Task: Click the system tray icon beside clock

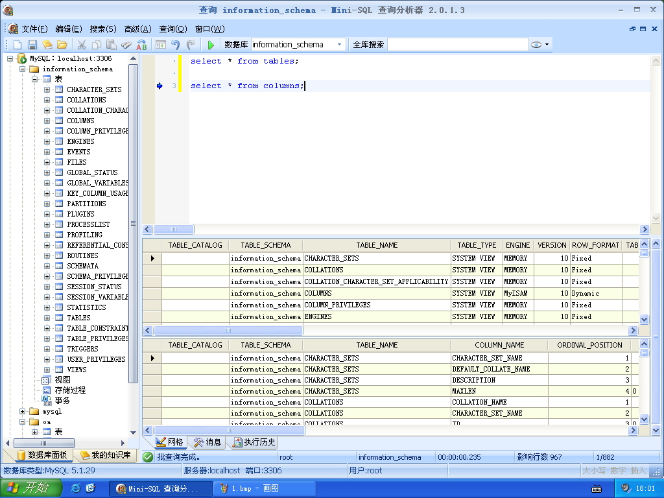Action: [626, 488]
